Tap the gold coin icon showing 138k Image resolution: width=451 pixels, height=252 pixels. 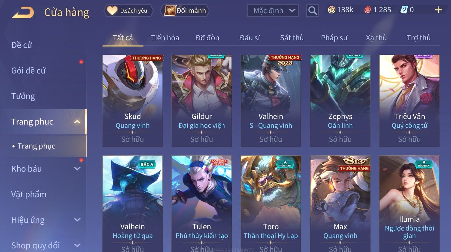pos(332,10)
